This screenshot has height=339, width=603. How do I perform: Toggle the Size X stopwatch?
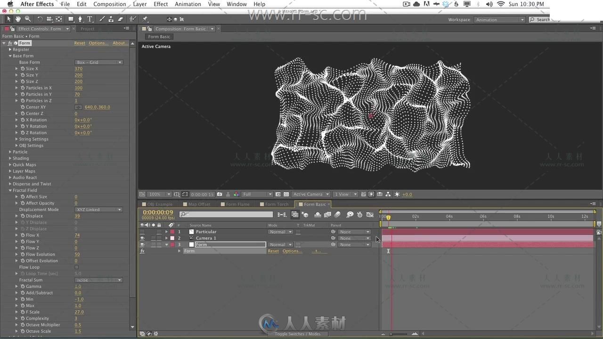(x=22, y=69)
